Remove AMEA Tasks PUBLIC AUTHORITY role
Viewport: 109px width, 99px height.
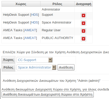click(83, 39)
